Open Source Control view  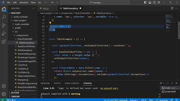pos(4,26)
